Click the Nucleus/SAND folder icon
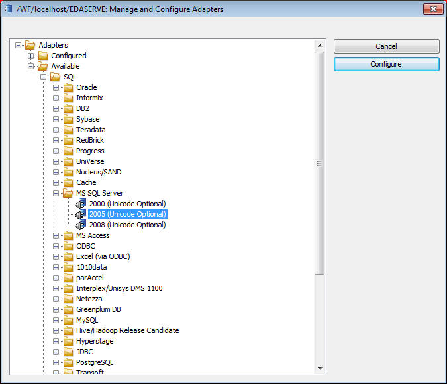The width and height of the screenshot is (447, 384). [x=68, y=172]
